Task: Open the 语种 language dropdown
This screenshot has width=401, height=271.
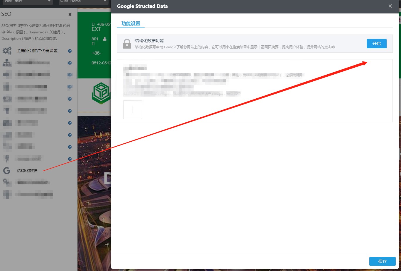Action: click(27, 2)
